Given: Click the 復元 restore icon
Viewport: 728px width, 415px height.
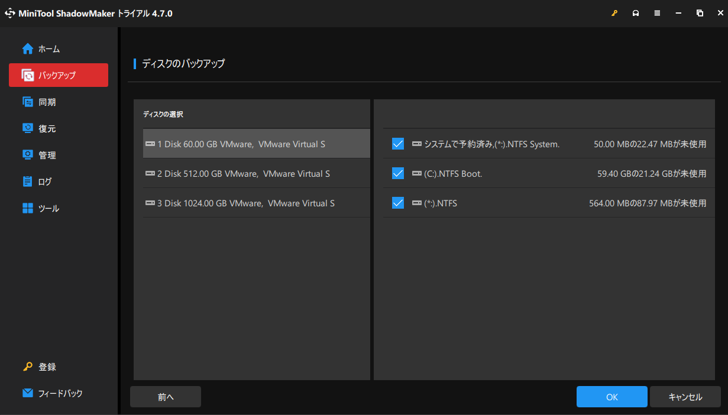Looking at the screenshot, I should click(27, 128).
